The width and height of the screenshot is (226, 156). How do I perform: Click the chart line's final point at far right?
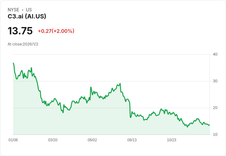(209, 125)
